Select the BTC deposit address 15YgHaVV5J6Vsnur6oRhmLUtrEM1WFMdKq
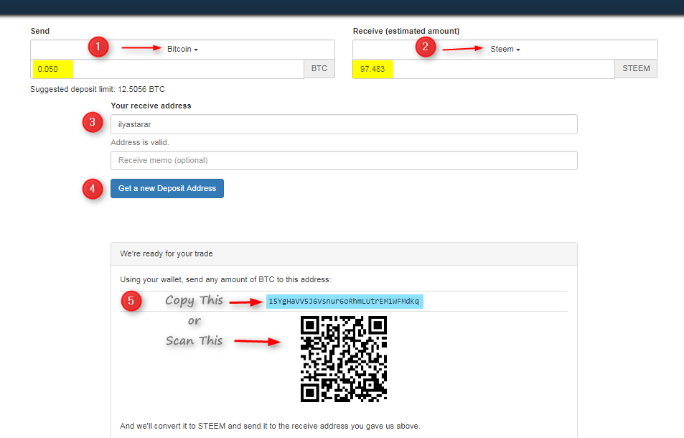This screenshot has height=438, width=684. pos(345,302)
